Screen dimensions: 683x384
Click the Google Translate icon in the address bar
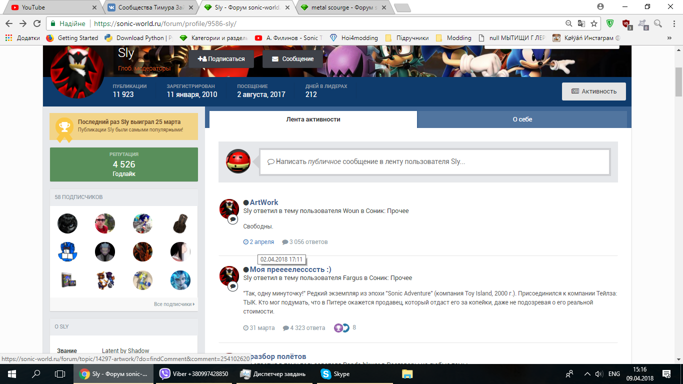point(581,23)
